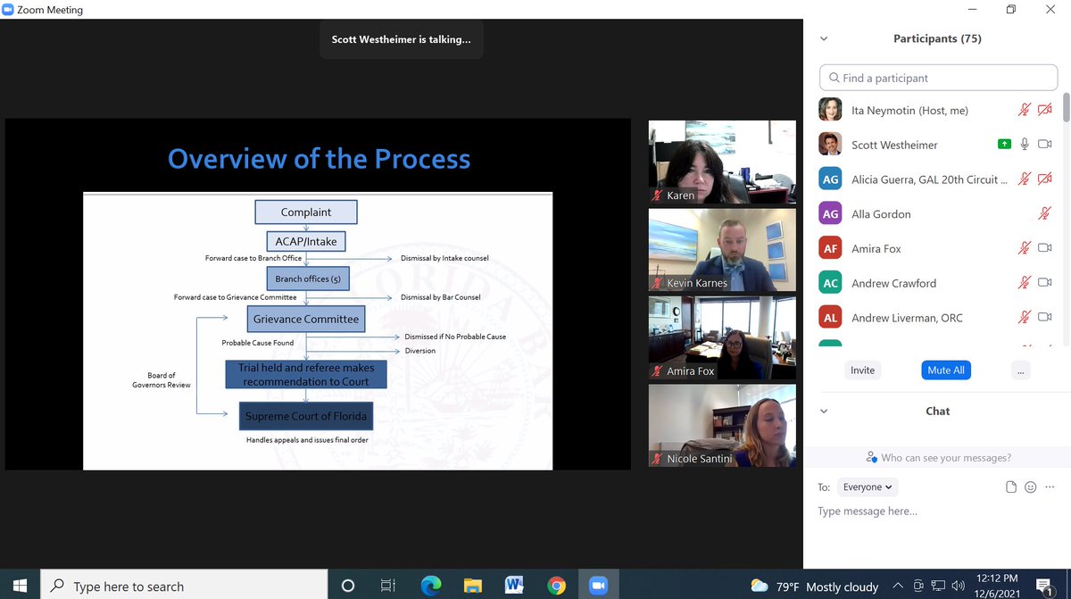The height and width of the screenshot is (599, 1071).
Task: Click the Scott Westheimer is talking banner
Action: pos(402,39)
